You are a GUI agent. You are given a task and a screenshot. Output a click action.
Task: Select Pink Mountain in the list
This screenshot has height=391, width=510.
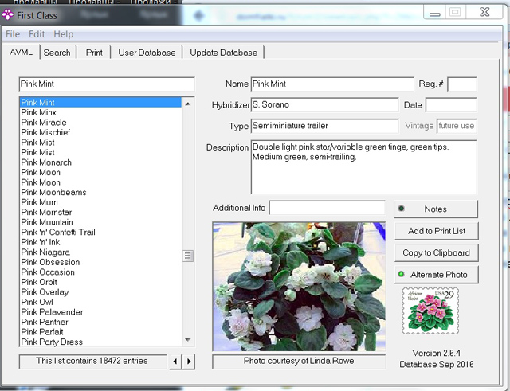click(100, 222)
